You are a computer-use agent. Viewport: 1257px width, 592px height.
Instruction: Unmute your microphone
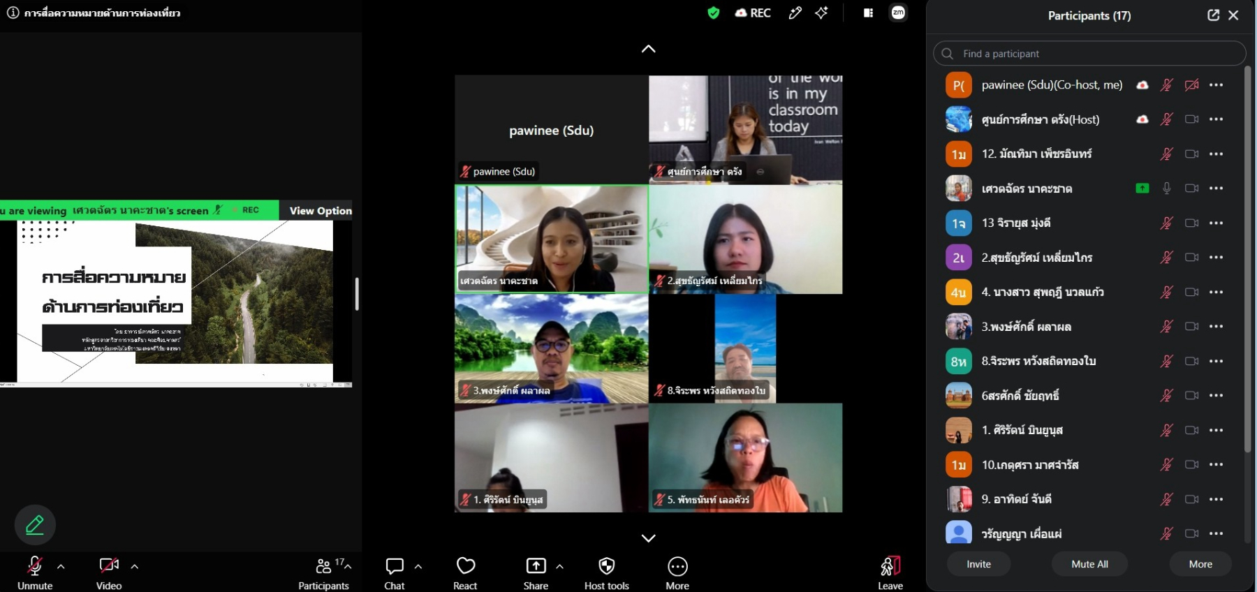coord(35,573)
